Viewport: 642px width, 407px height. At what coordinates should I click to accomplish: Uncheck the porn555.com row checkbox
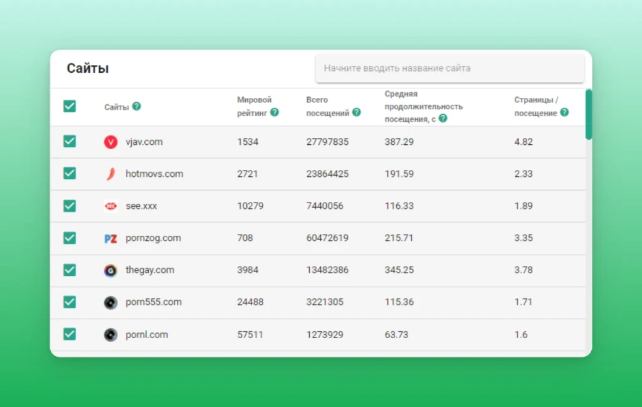click(70, 302)
